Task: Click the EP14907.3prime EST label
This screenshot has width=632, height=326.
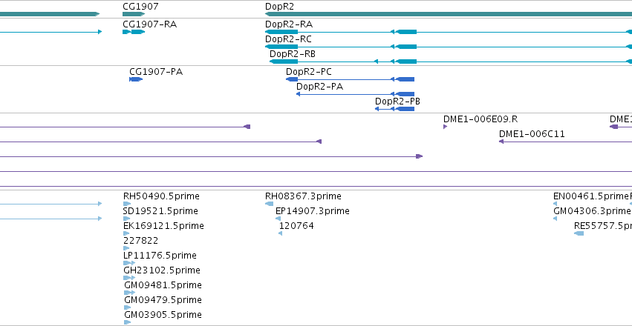Action: pyautogui.click(x=313, y=211)
